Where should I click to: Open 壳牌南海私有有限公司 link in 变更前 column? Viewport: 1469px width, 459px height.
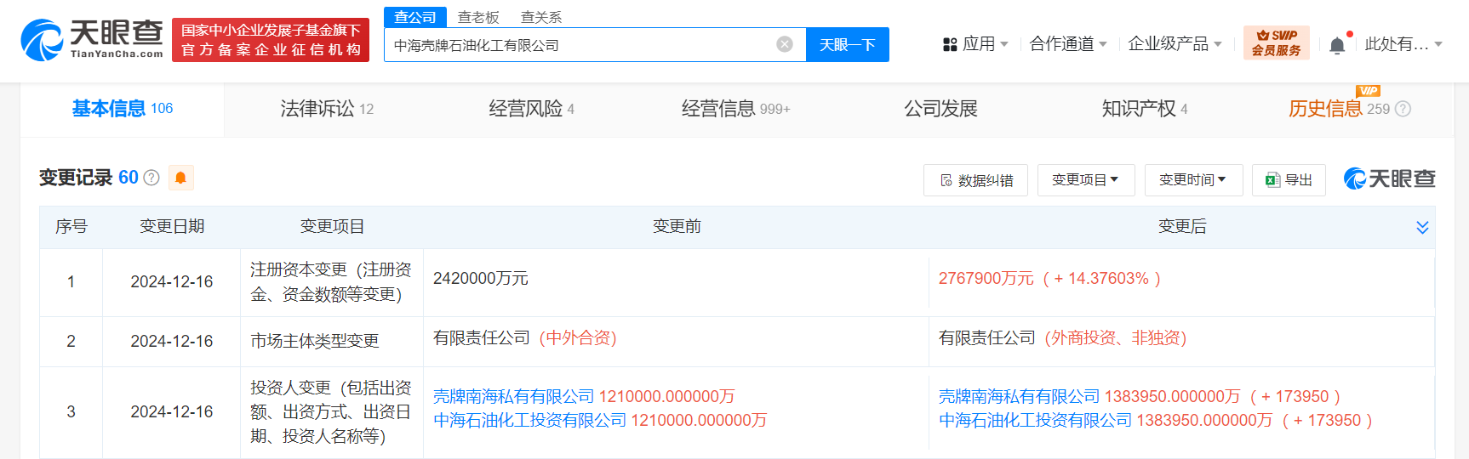click(514, 396)
